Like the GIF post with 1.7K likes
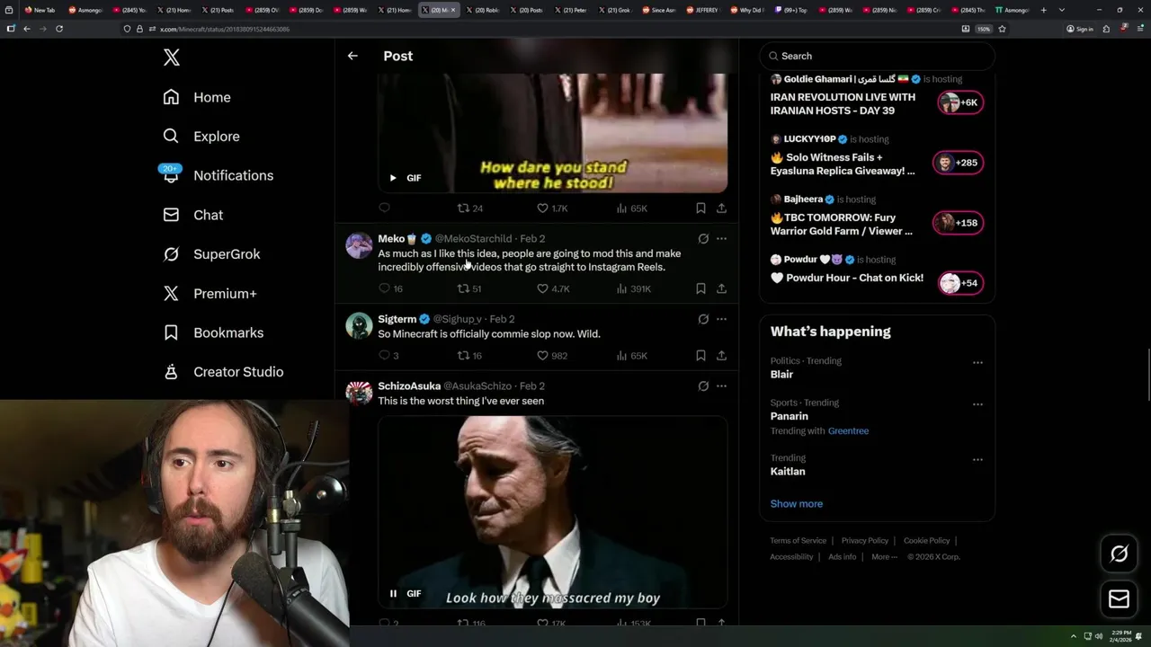 [x=552, y=208]
